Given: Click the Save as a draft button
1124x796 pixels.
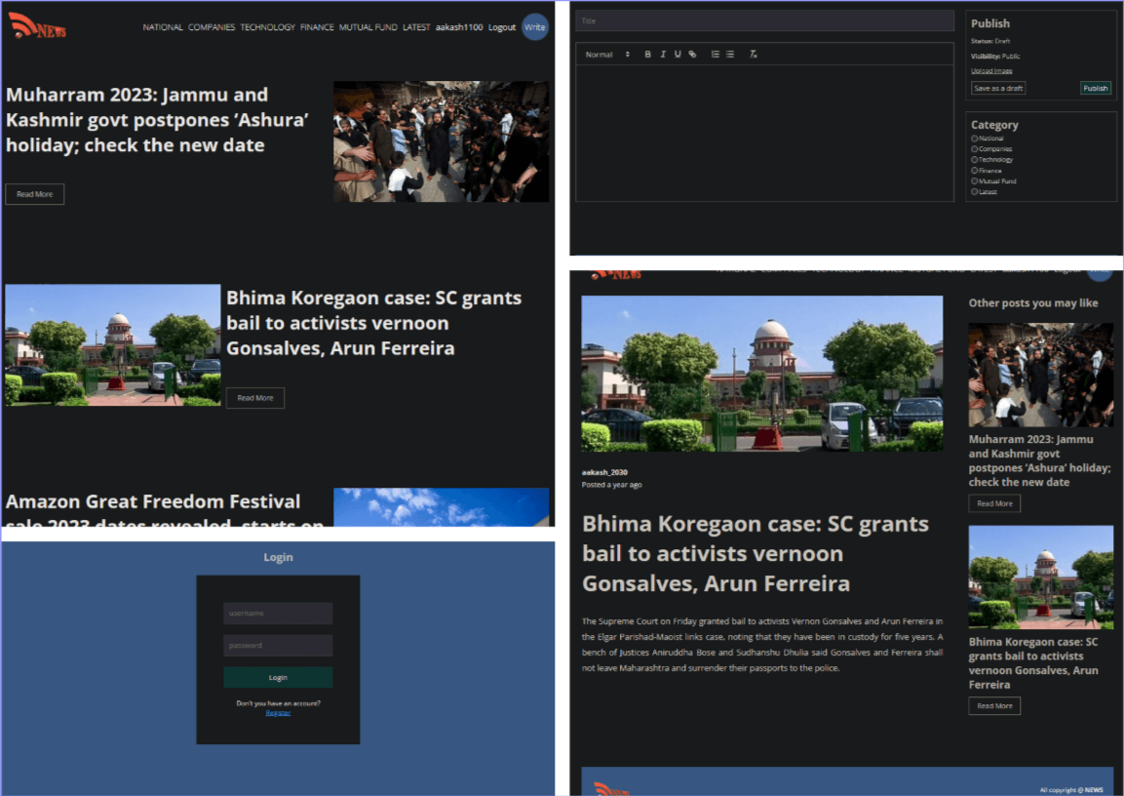Looking at the screenshot, I should coord(998,88).
